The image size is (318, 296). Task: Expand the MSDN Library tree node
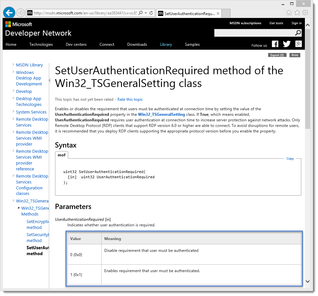13,64
